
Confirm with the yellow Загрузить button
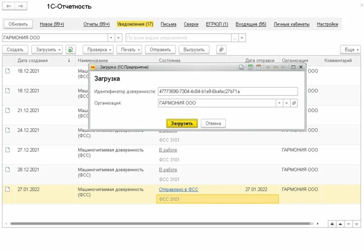pyautogui.click(x=182, y=123)
